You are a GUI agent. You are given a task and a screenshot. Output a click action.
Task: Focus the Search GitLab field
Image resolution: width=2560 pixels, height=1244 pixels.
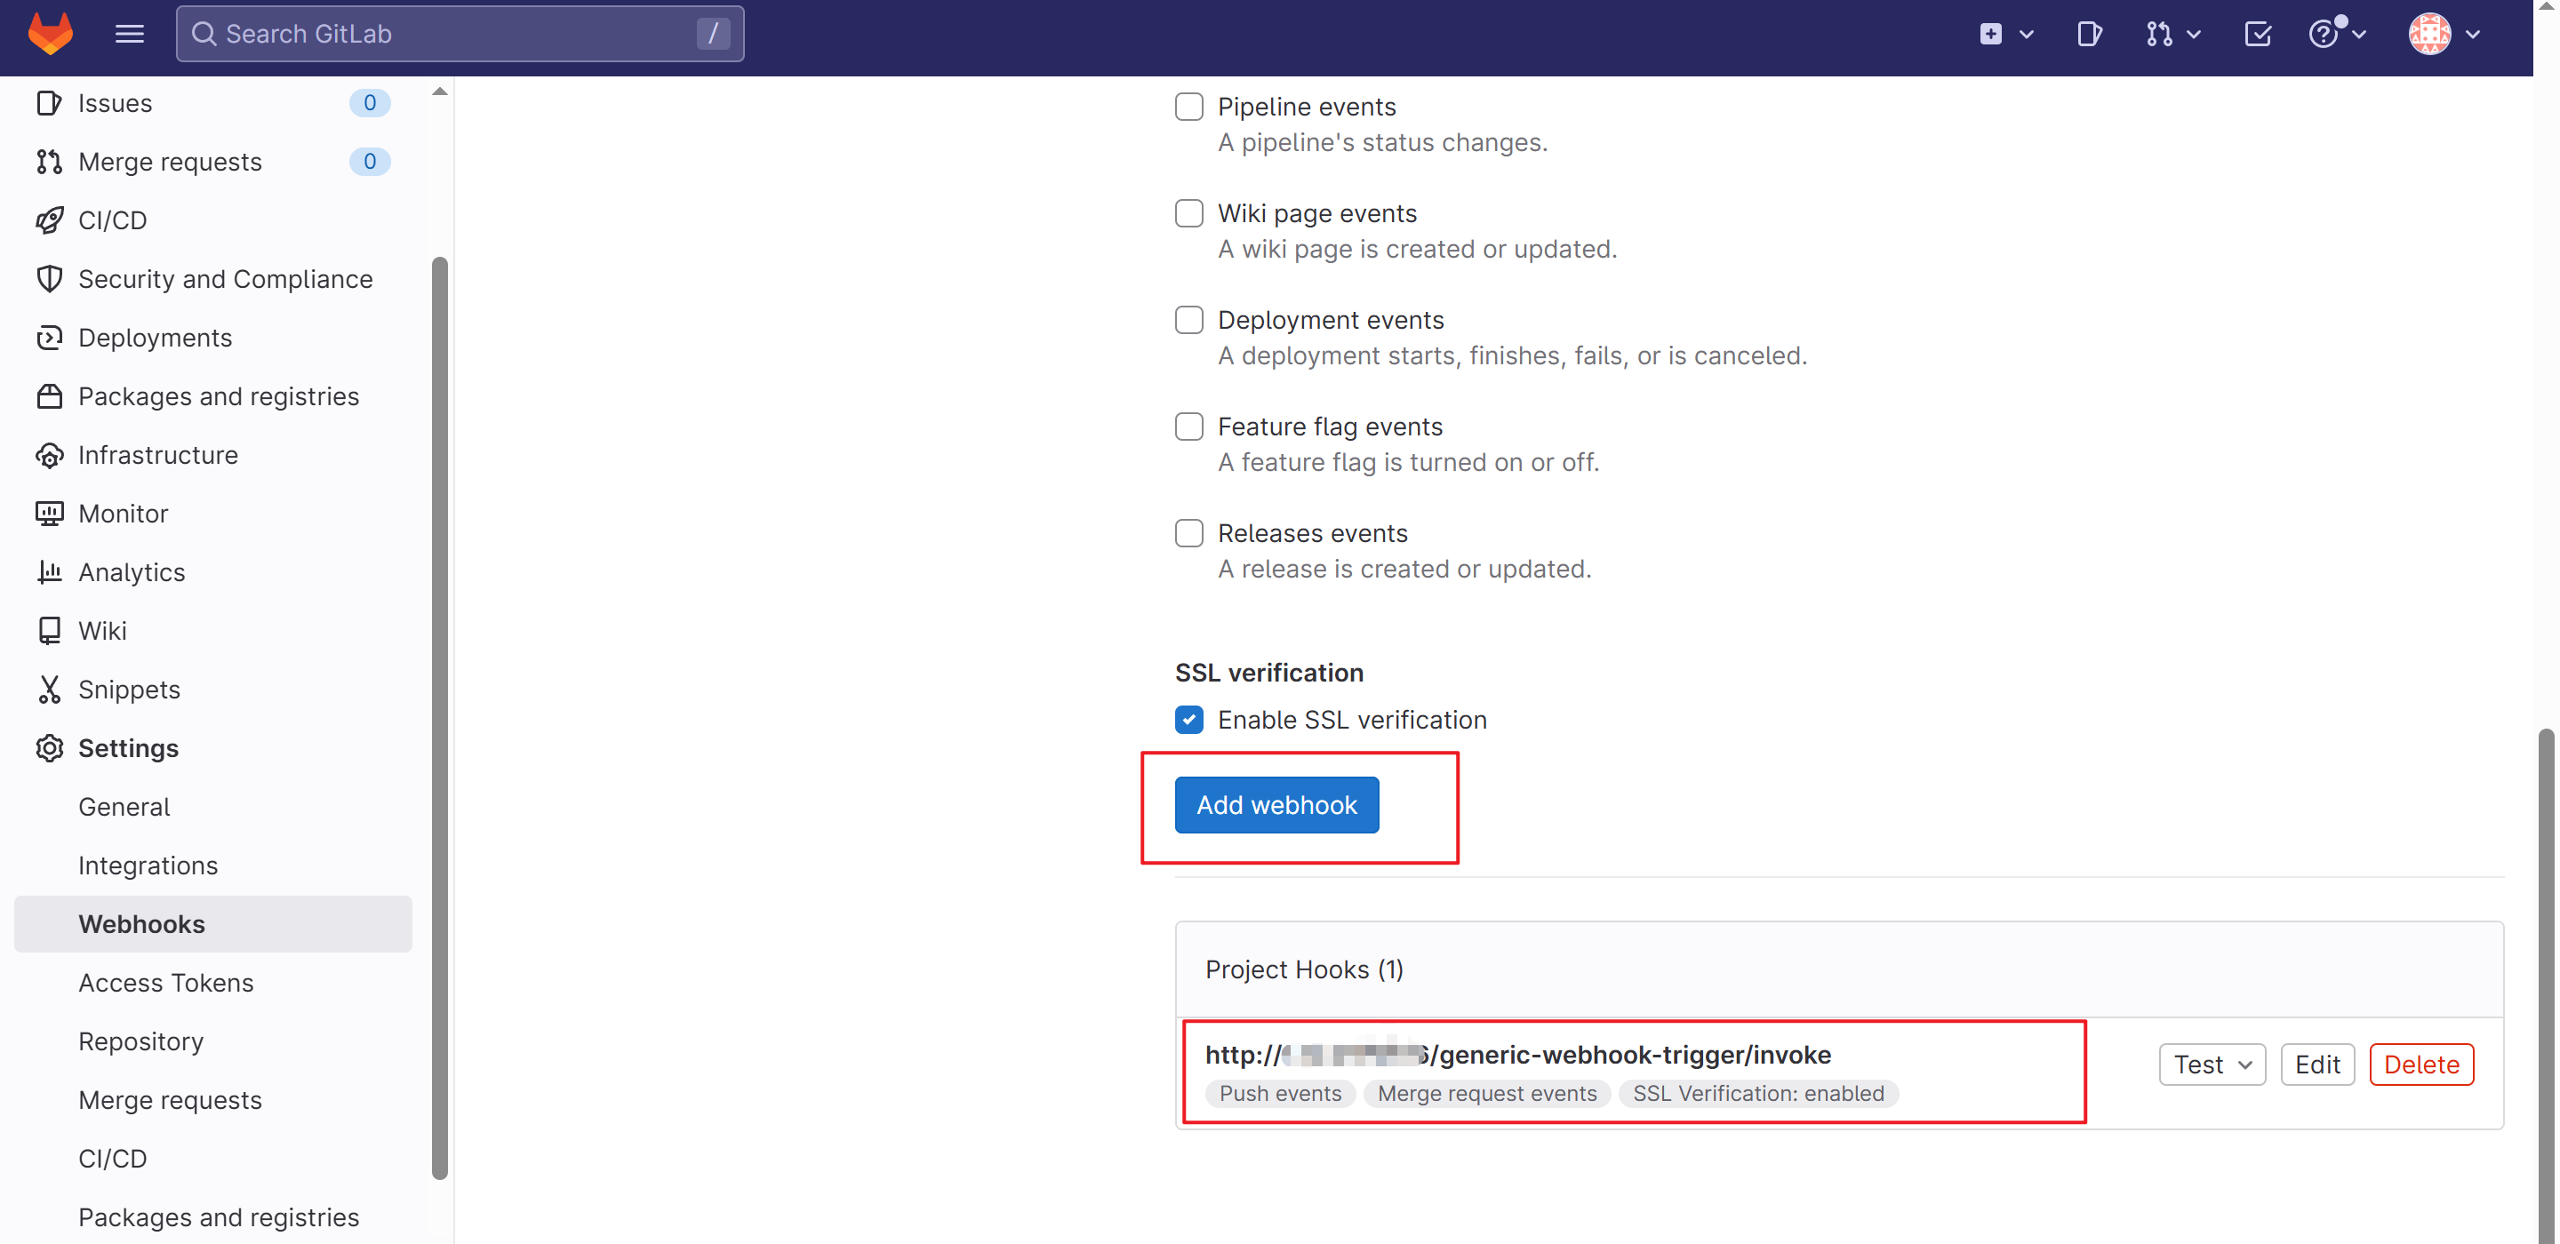tap(457, 34)
